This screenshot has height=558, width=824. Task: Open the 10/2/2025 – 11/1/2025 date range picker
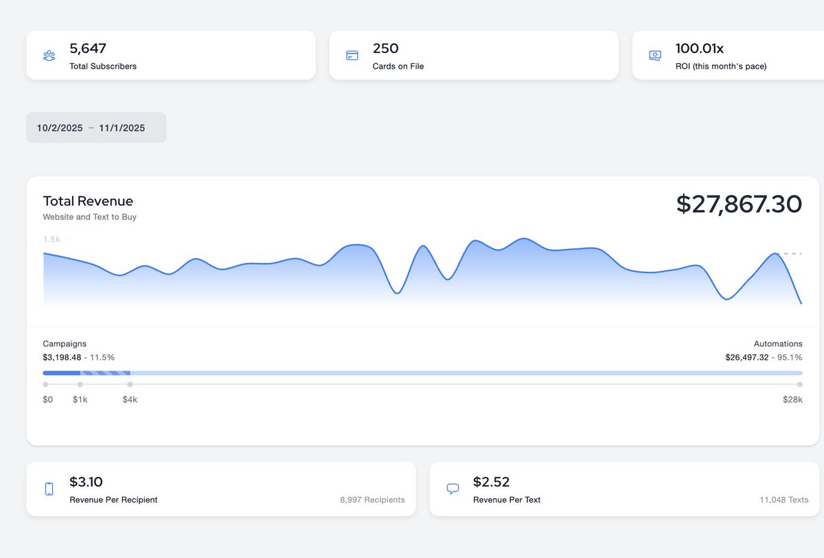pos(96,128)
